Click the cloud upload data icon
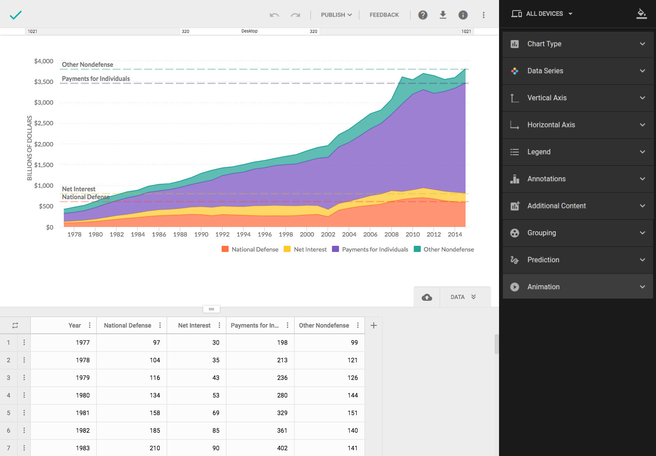The width and height of the screenshot is (656, 456). point(426,297)
